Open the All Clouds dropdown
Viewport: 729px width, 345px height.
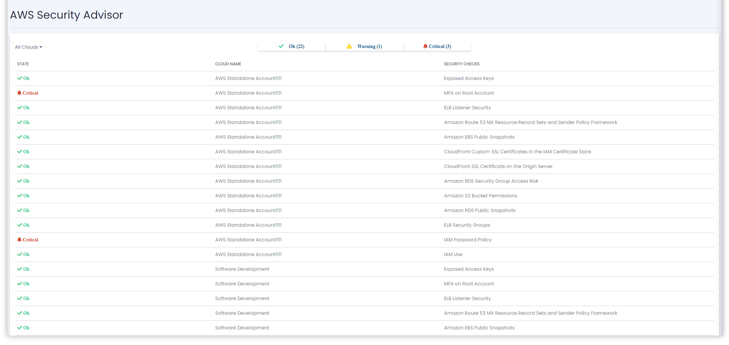29,47
